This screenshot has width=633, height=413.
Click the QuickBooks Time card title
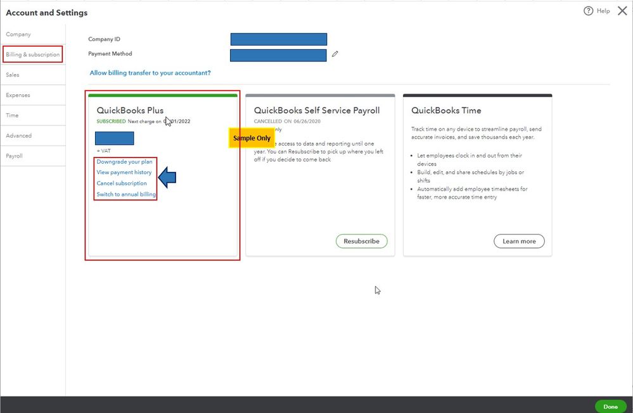(446, 111)
